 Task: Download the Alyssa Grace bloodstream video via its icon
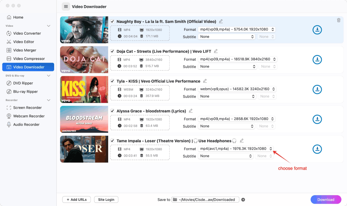coord(317,119)
